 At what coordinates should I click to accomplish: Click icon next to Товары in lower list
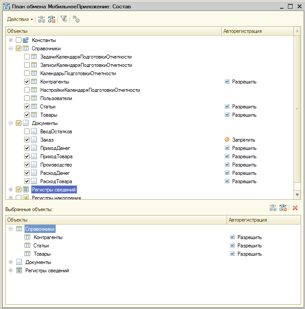tap(27, 253)
